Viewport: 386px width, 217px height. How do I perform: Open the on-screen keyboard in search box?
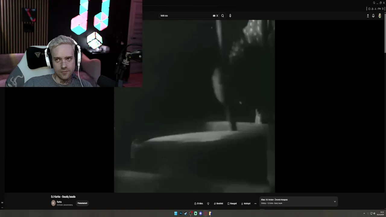coord(214,16)
